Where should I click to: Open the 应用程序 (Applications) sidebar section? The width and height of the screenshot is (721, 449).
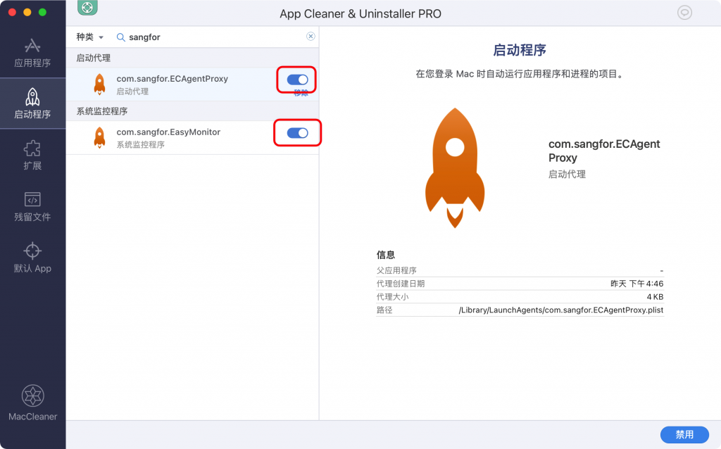[32, 53]
